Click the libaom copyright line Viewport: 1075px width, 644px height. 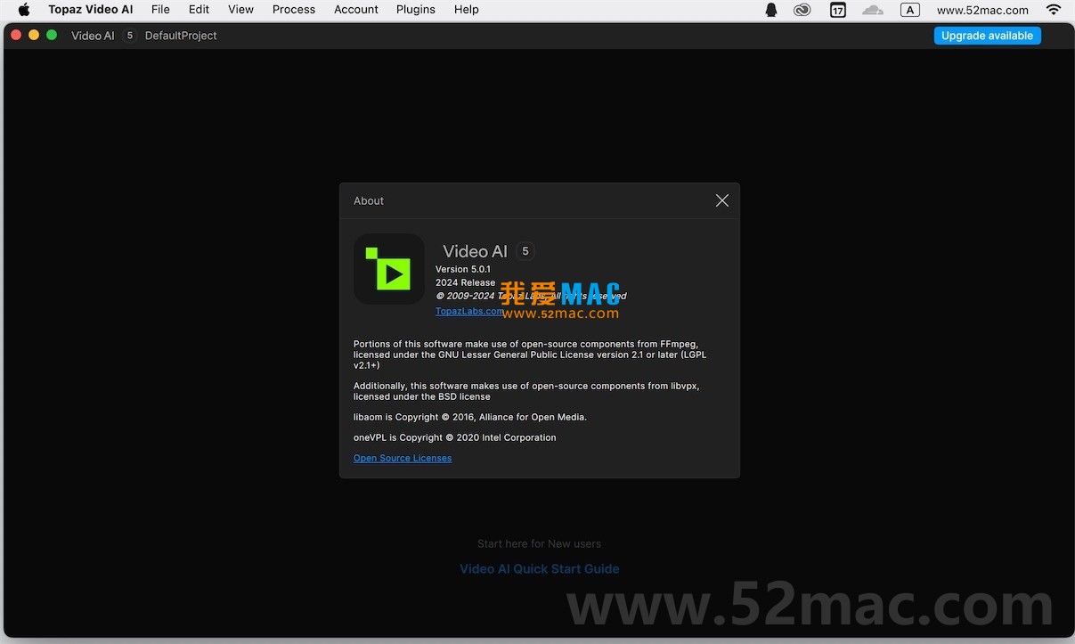[x=470, y=417]
